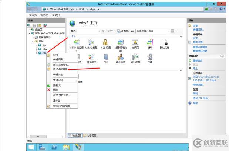Click 高级设置... link in 操作 pane

(198, 85)
